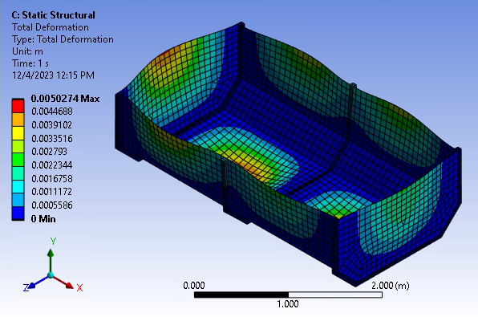The image size is (478, 317).
Task: Click the yellow-green legend color band
Action: (x=18, y=146)
